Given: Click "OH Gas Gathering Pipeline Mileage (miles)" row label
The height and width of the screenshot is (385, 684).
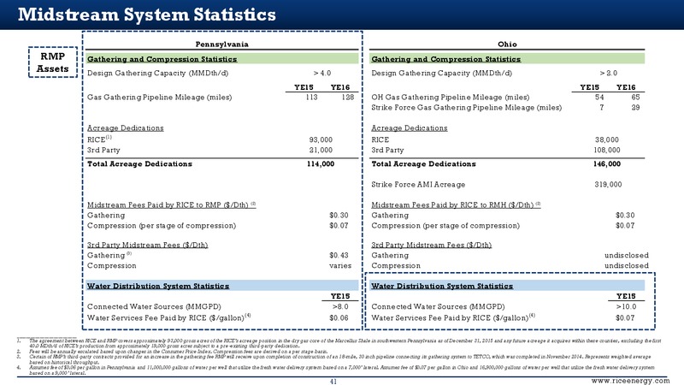Looking at the screenshot, I should (x=451, y=97).
